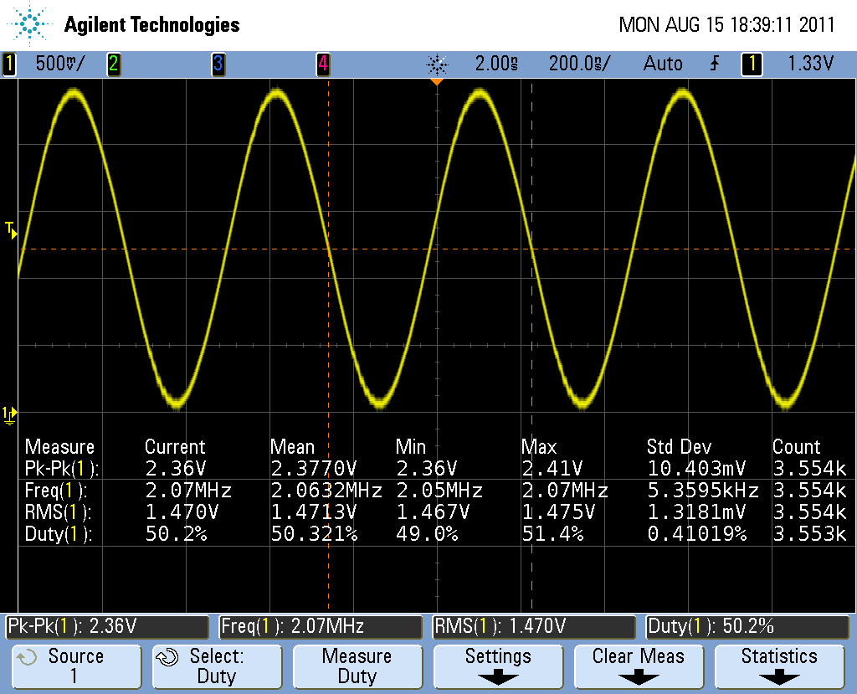This screenshot has width=857, height=694.
Task: Click the delay reference starburst icon
Action: tap(437, 64)
